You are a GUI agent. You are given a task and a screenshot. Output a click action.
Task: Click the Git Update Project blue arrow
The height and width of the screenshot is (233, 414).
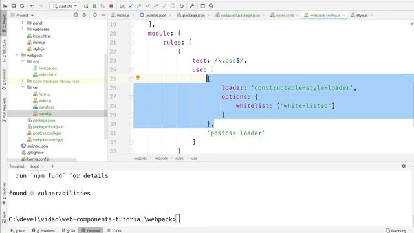[x=131, y=6]
